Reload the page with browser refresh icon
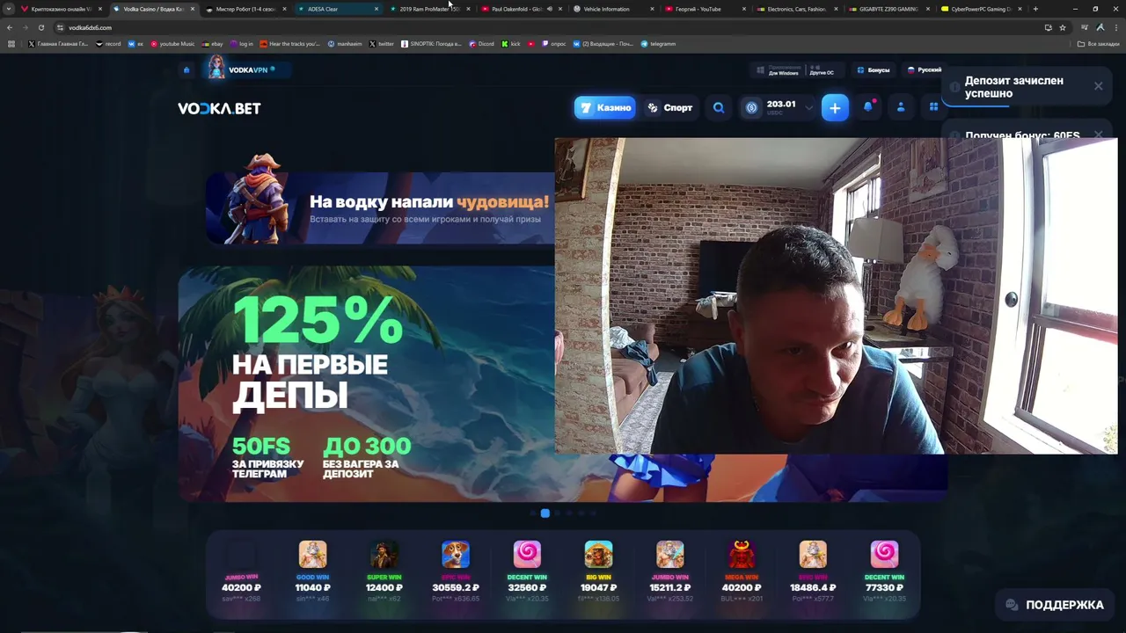The width and height of the screenshot is (1126, 633). click(x=40, y=27)
